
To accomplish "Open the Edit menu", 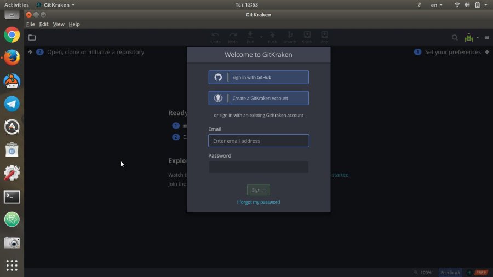I will pyautogui.click(x=44, y=24).
